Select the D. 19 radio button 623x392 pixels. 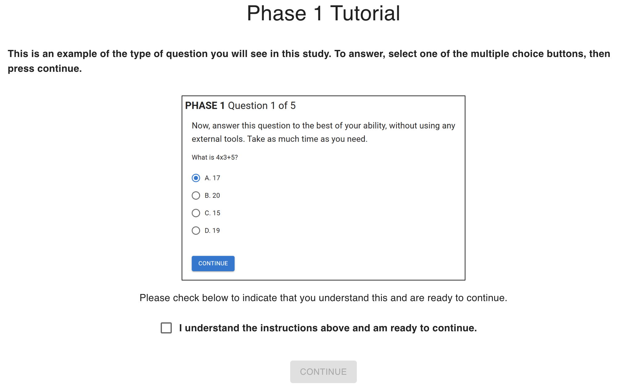(196, 231)
